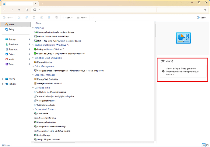Open Manage BitLocker task
The height and width of the screenshot is (147, 210).
click(x=45, y=62)
